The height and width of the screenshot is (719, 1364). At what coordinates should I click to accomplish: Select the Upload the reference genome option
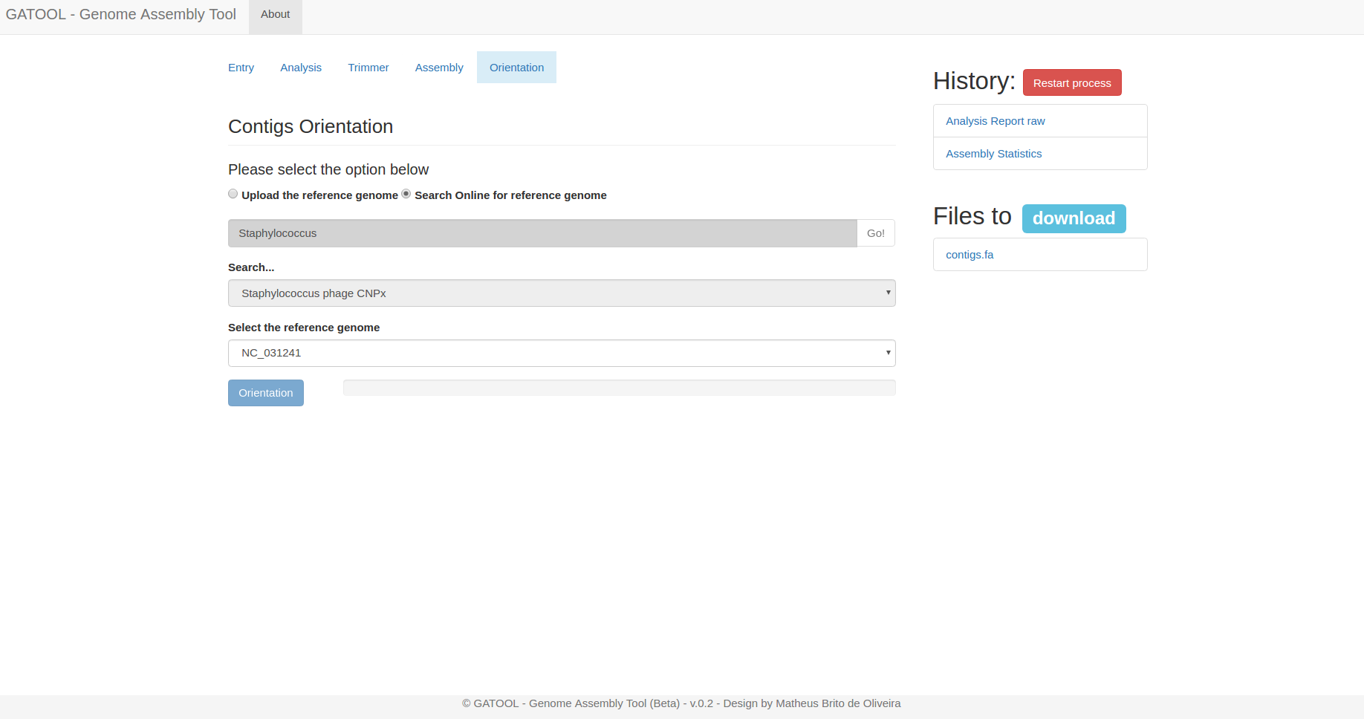(x=233, y=193)
